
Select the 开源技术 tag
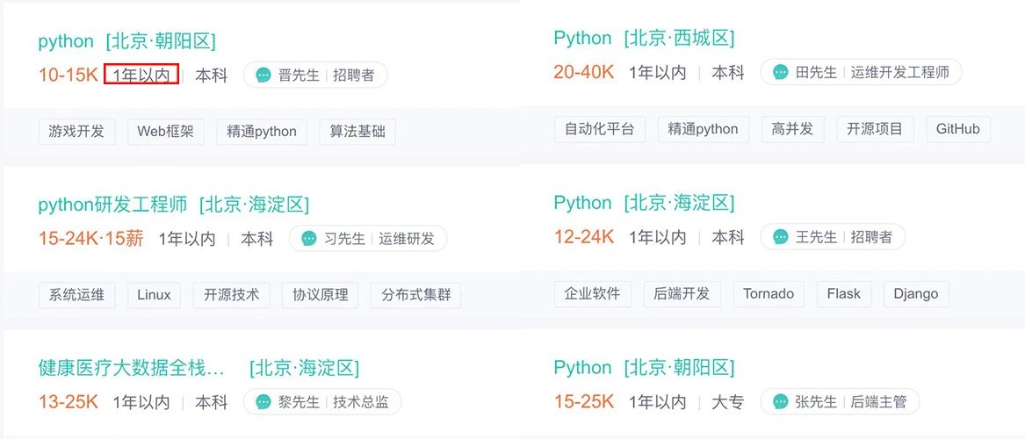click(231, 295)
